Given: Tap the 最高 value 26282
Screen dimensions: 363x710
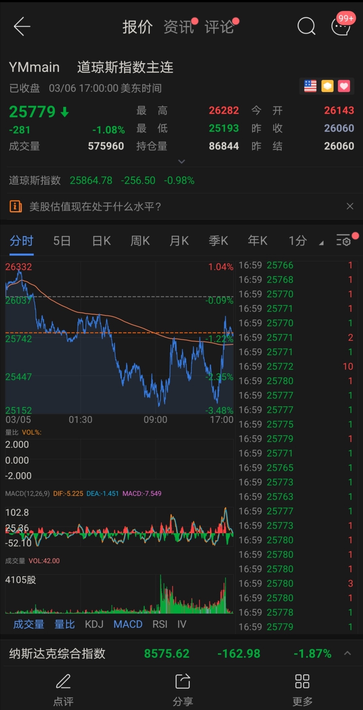Looking at the screenshot, I should coord(224,110).
